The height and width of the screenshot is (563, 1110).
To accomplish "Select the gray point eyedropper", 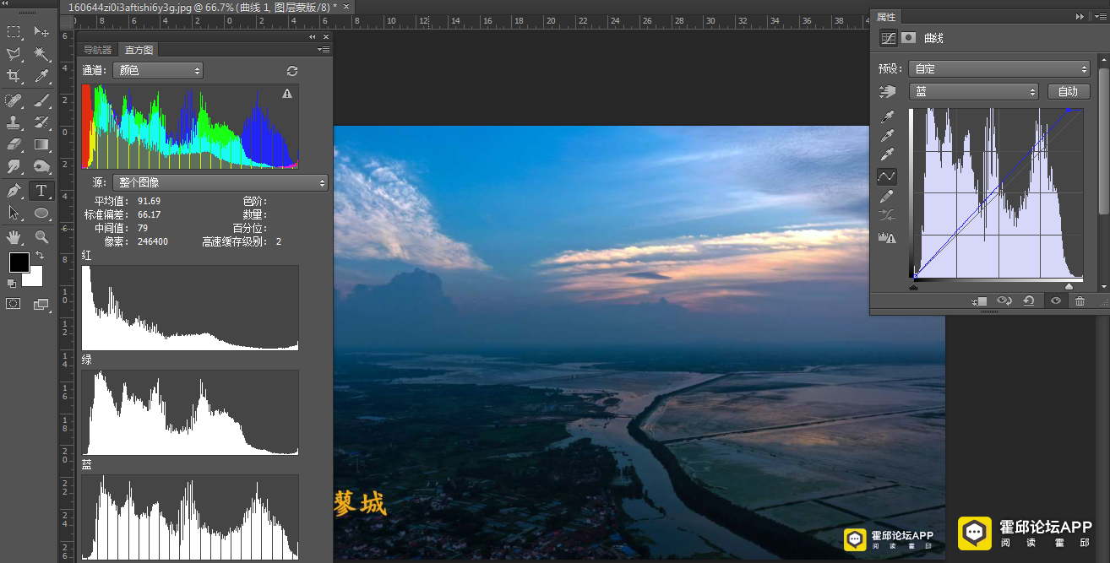I will pos(887,136).
